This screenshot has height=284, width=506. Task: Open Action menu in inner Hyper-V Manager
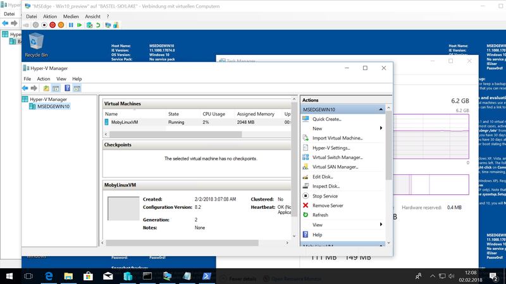point(43,78)
